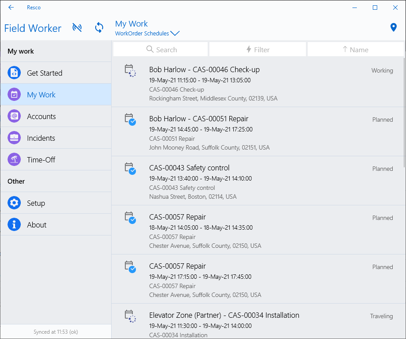Click the 19-May CAS-00057 Repair icon

click(x=130, y=267)
